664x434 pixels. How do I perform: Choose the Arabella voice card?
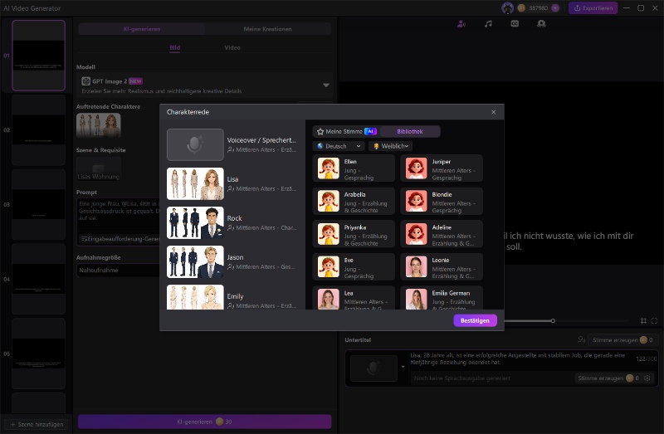(354, 201)
